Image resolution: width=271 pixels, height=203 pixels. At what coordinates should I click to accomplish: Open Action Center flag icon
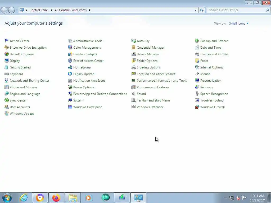point(7,41)
